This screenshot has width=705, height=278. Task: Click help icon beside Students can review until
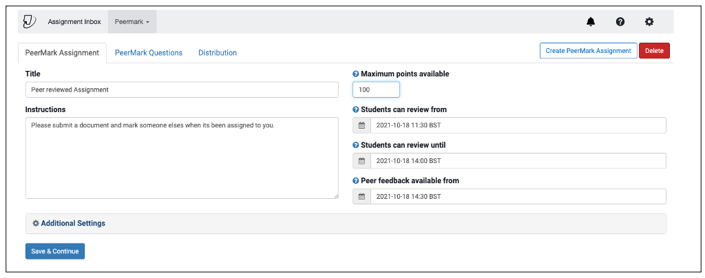[356, 145]
